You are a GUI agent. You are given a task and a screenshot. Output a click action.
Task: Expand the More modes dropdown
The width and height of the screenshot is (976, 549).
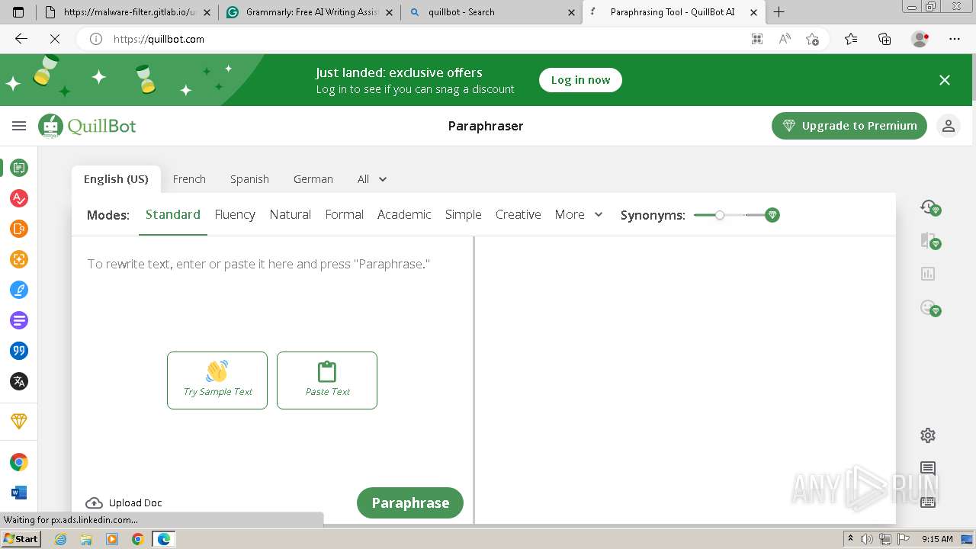pos(579,215)
